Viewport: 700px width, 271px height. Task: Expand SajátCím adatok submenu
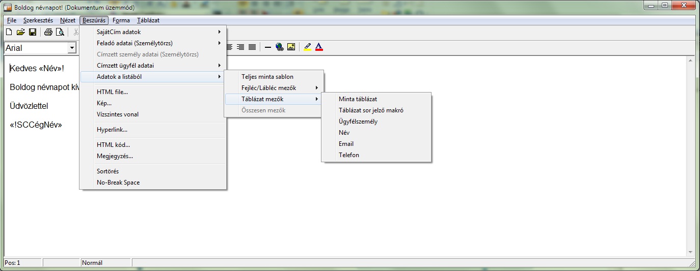point(153,32)
